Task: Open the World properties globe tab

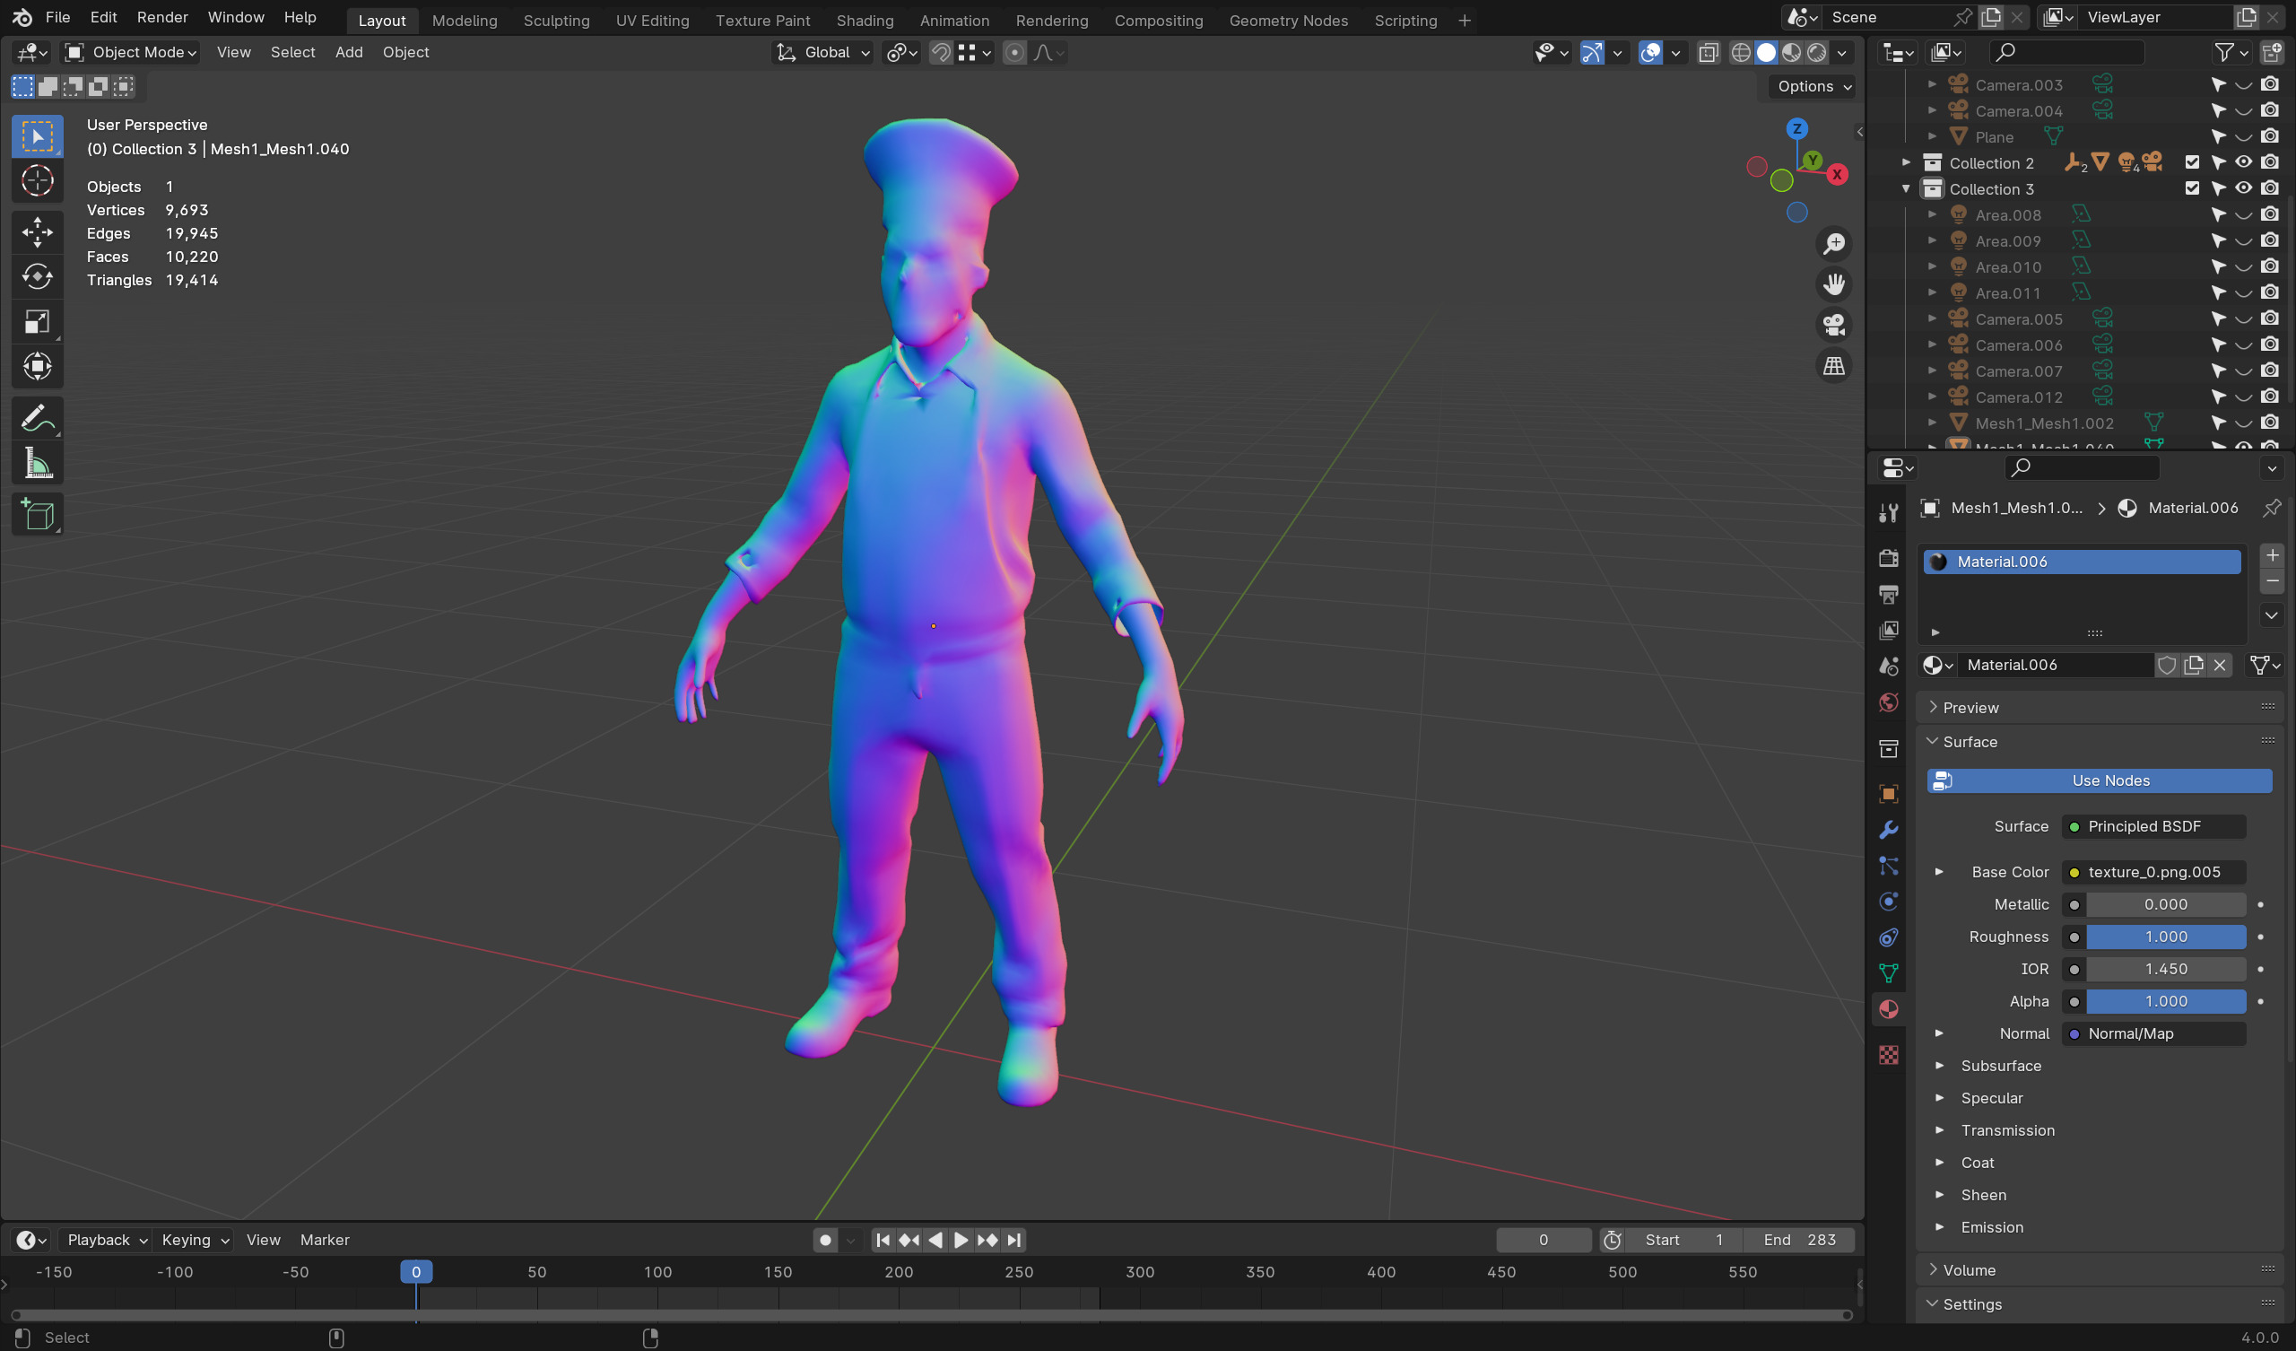Action: coord(1889,702)
